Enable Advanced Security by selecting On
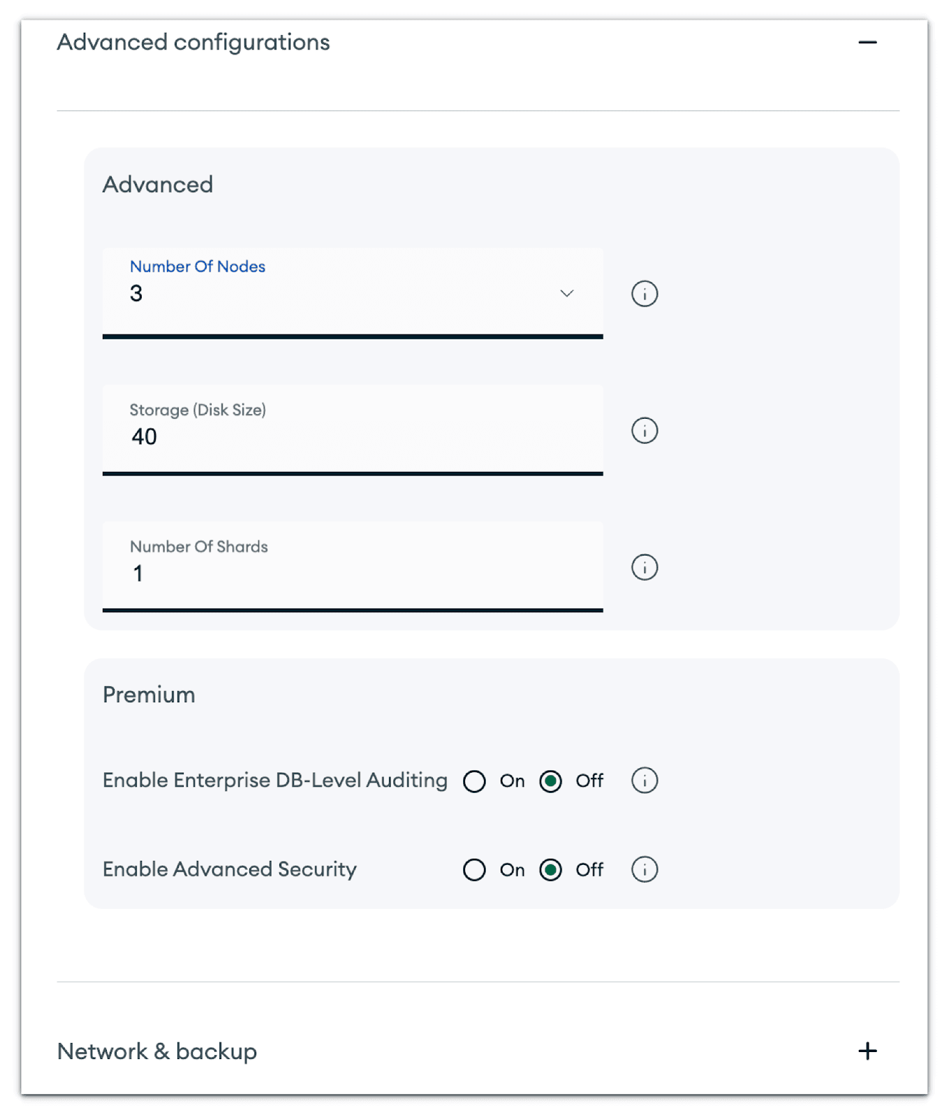 coord(474,870)
